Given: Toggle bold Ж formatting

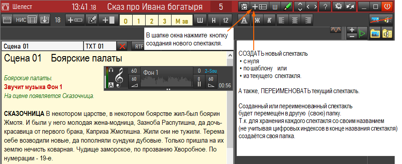Looking at the screenshot, I should (x=257, y=20).
